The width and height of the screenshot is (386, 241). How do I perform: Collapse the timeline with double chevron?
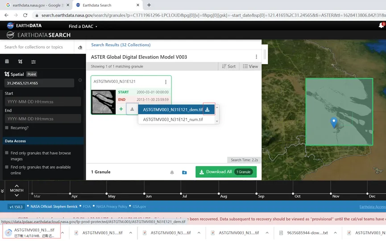point(3,191)
